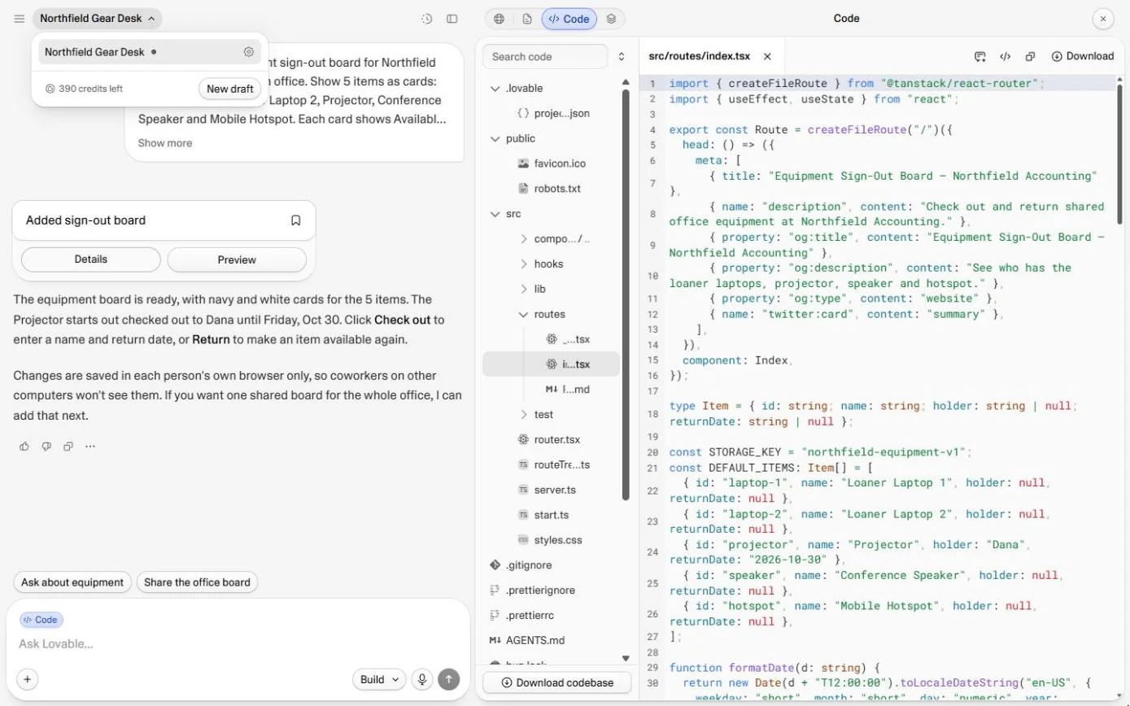Click the Preview button
The width and height of the screenshot is (1130, 706).
[x=237, y=259]
